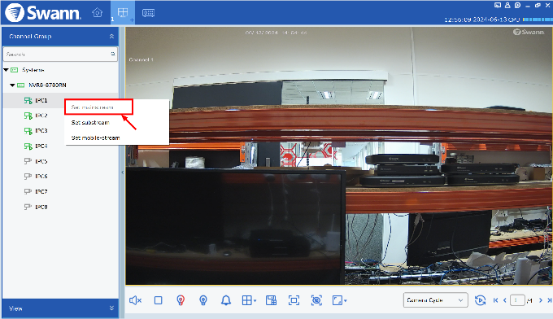Open the keyboard panel icon in header
553x319 pixels.
tap(148, 13)
